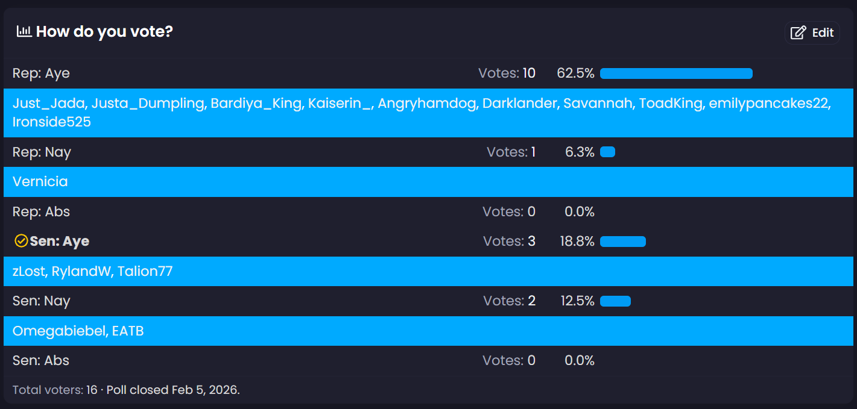The width and height of the screenshot is (857, 409).
Task: Open voter Vernicia's name
Action: (40, 182)
